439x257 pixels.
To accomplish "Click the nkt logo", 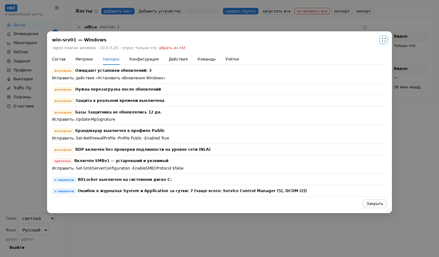I will tap(11, 8).
